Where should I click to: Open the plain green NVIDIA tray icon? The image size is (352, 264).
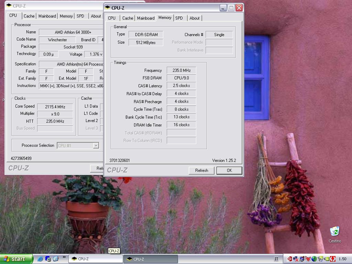[327, 259]
